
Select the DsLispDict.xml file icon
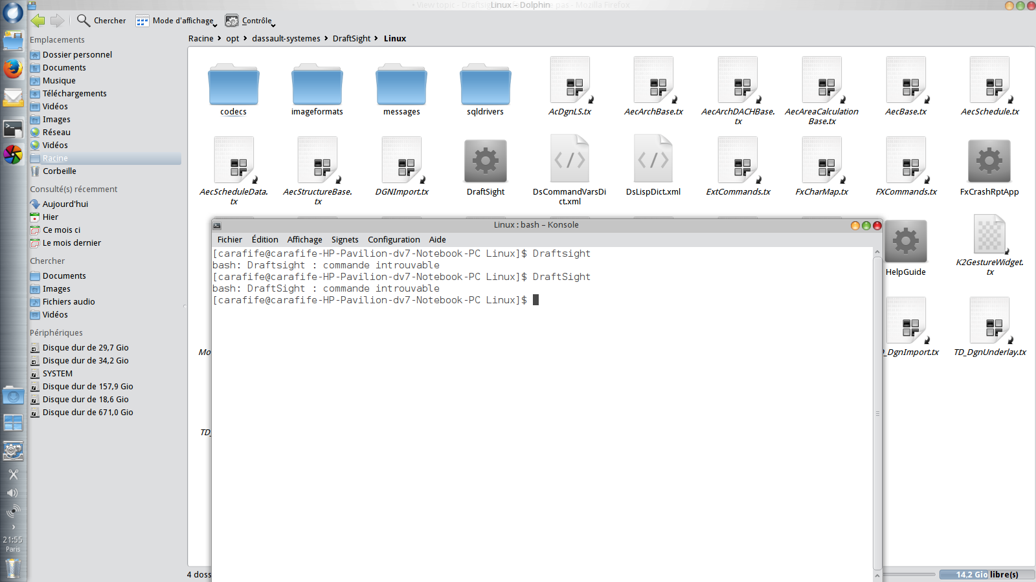click(653, 159)
